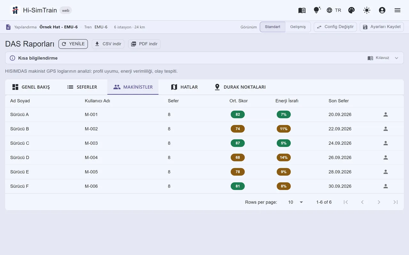Image resolution: width=409 pixels, height=255 pixels.
Task: Switch to the Seferler tab
Action: pyautogui.click(x=82, y=87)
